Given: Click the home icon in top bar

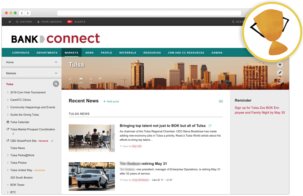Looking at the screenshot, I should tap(10, 22).
